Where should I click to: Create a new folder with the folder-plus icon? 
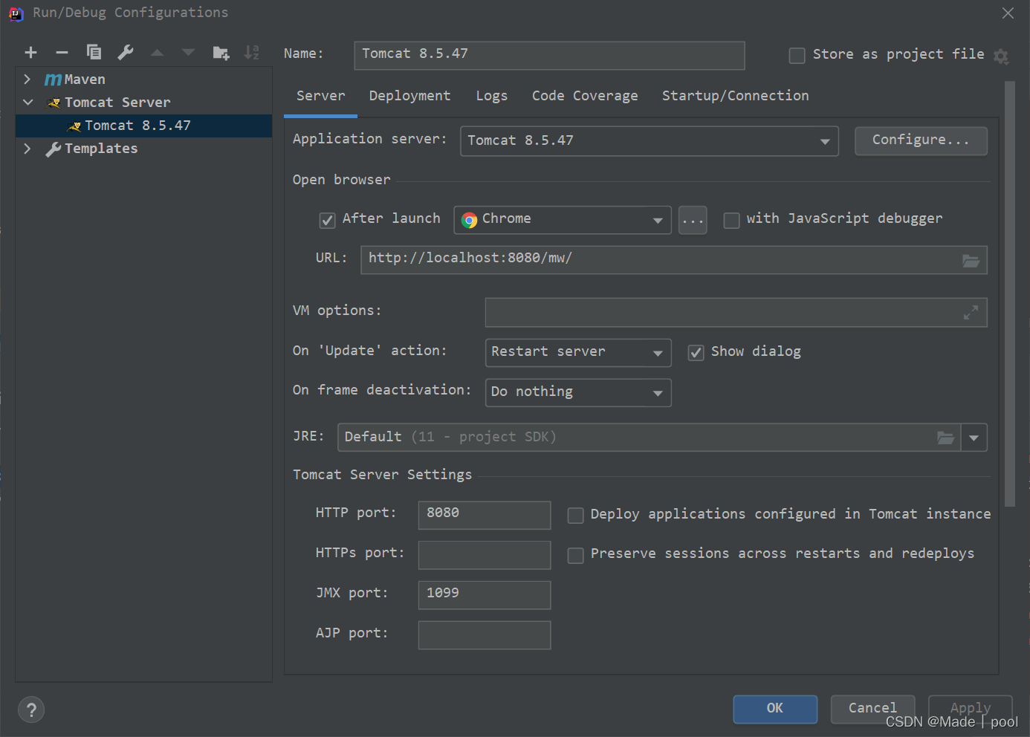click(221, 53)
